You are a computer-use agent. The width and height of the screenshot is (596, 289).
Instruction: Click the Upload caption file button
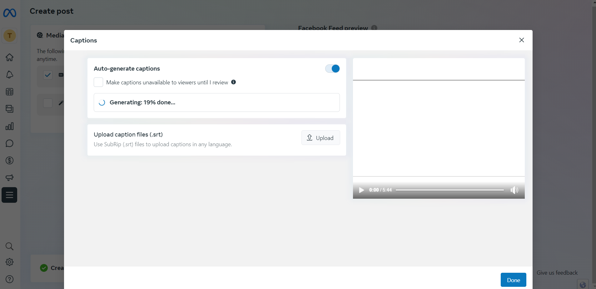(320, 138)
